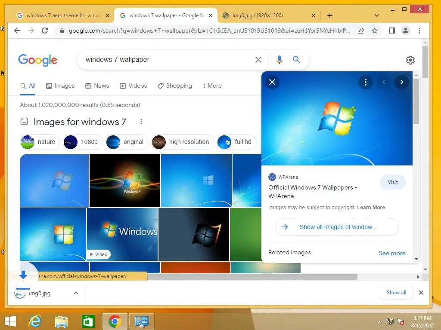Filter images by nature chip
441x330 pixels.
40,142
